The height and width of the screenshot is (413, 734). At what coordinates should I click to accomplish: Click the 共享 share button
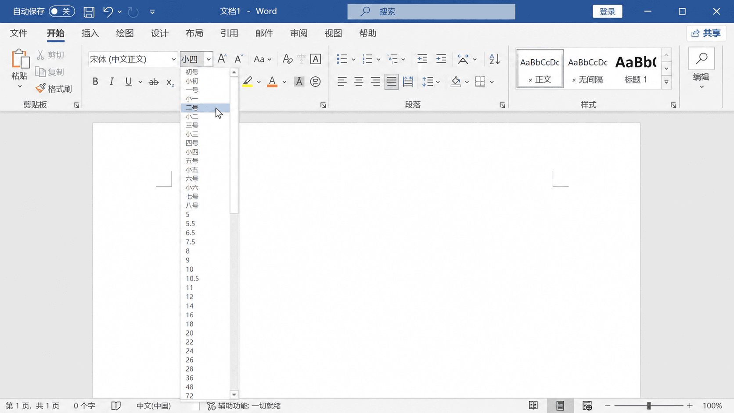(706, 33)
